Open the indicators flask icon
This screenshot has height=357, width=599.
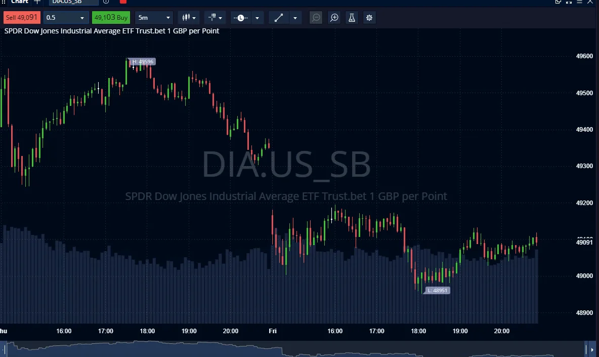tap(352, 18)
